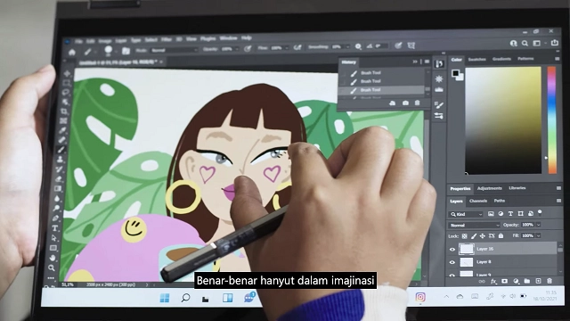Open layer Opacity dropdown arrow
The width and height of the screenshot is (570, 321).
coord(538,225)
